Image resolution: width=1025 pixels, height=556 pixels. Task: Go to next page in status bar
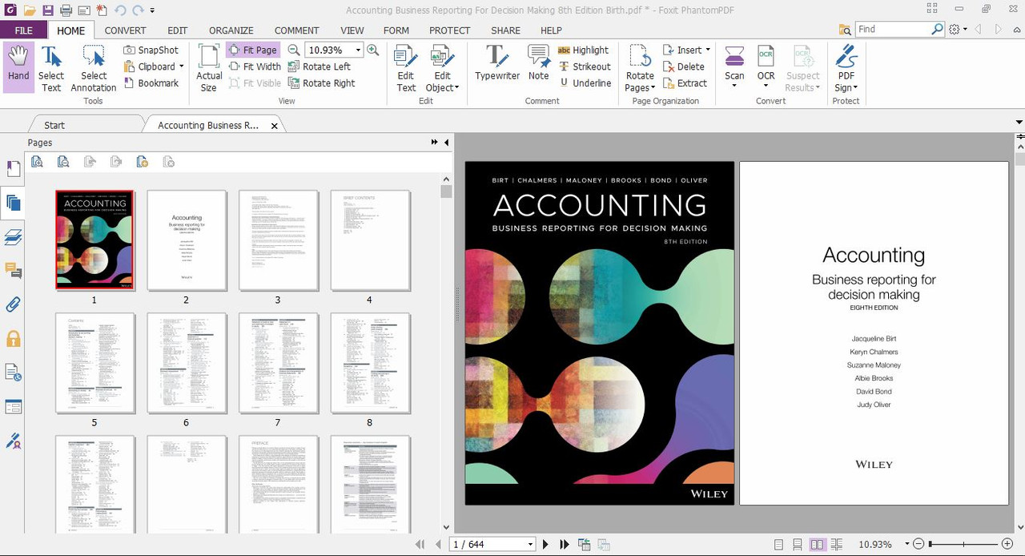(x=545, y=544)
